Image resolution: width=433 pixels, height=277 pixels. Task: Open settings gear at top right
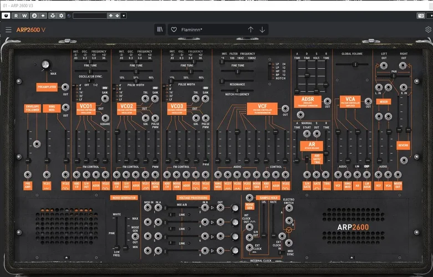click(428, 29)
